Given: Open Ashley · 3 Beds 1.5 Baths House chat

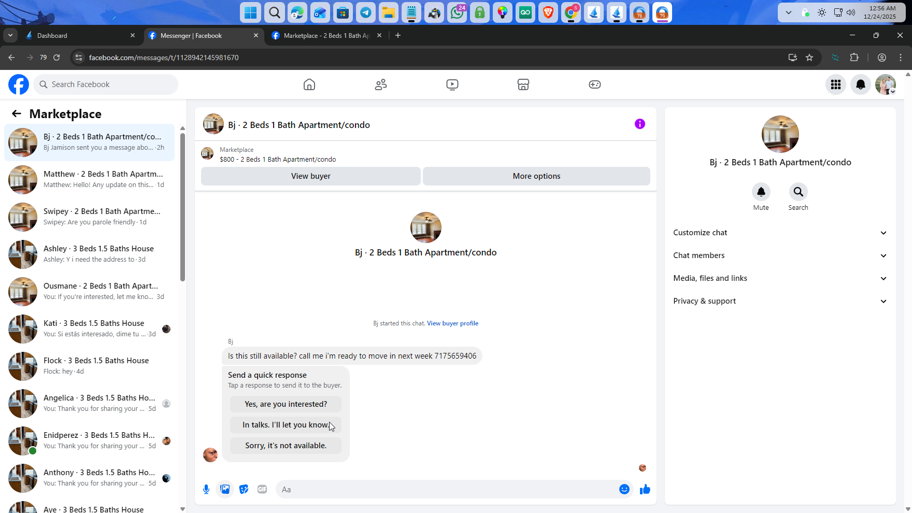Looking at the screenshot, I should click(x=89, y=254).
